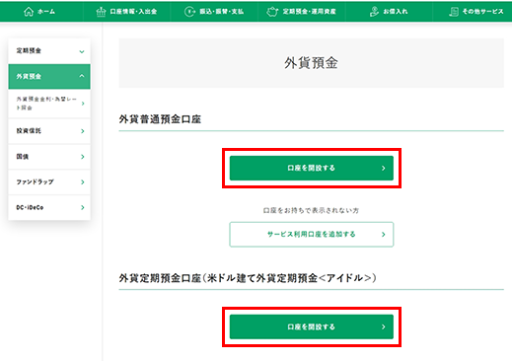Click the house icon beside ホーム
Image resolution: width=512 pixels, height=361 pixels.
pyautogui.click(x=29, y=12)
